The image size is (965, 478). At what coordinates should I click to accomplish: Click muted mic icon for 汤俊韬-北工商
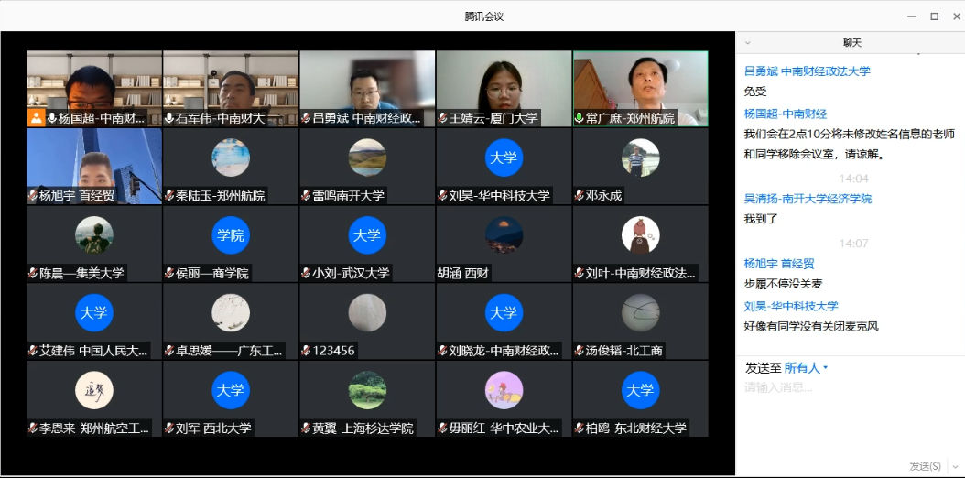(580, 351)
